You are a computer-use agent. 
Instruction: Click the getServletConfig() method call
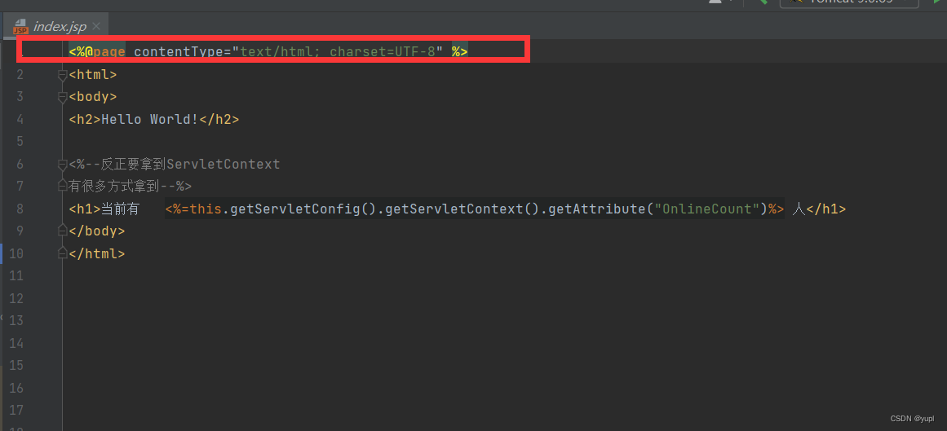(303, 209)
